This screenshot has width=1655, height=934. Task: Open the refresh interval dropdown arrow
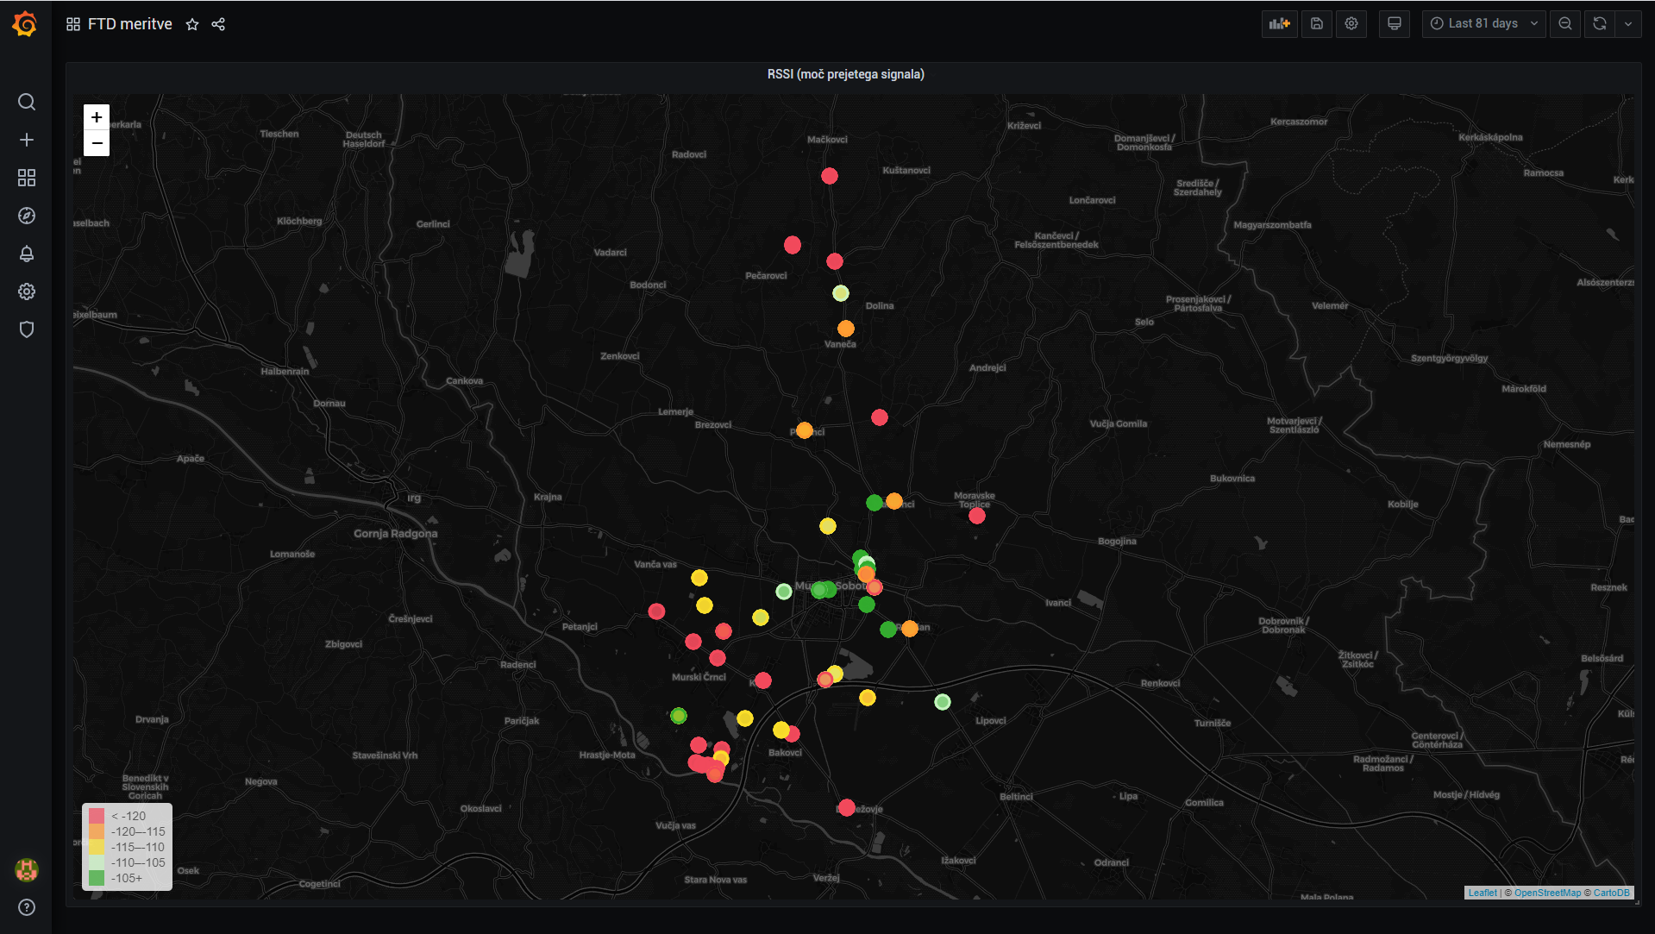pyautogui.click(x=1628, y=24)
